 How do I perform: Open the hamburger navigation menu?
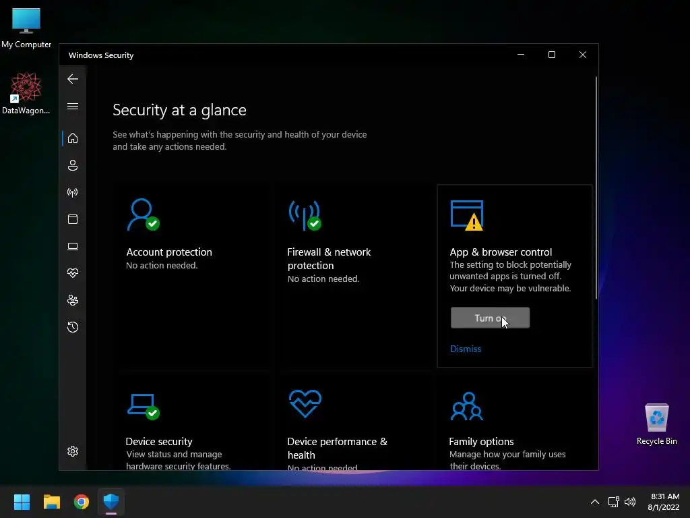(73, 106)
